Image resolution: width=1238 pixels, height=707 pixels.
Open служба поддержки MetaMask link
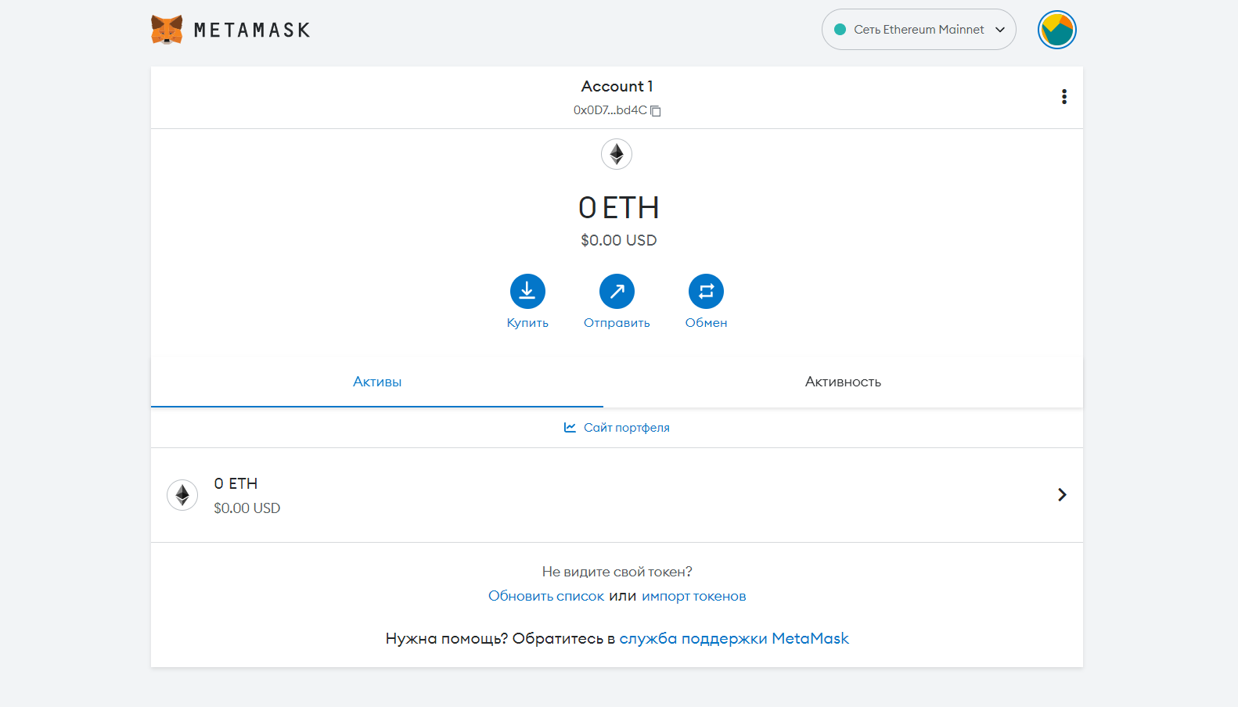click(734, 638)
